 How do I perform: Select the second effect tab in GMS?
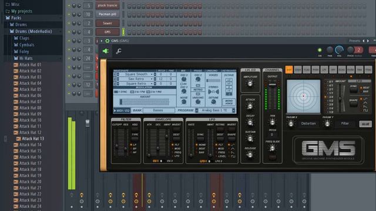pos(298,70)
